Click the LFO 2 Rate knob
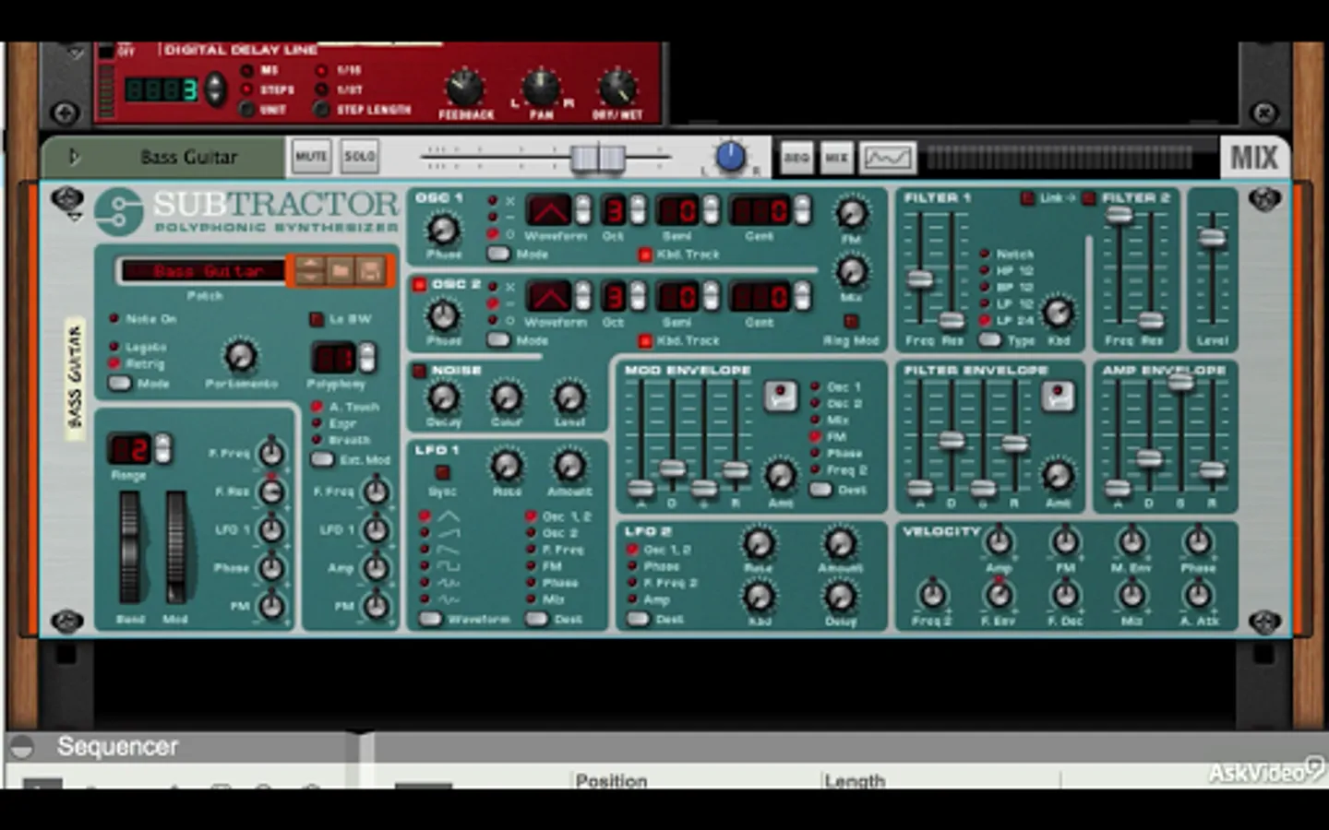 pos(759,544)
